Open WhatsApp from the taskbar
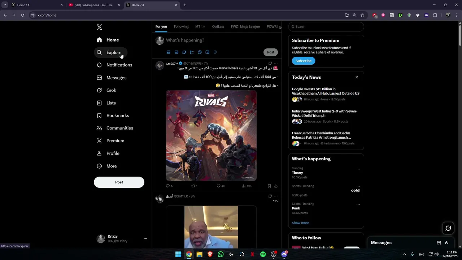462x260 pixels. click(221, 254)
